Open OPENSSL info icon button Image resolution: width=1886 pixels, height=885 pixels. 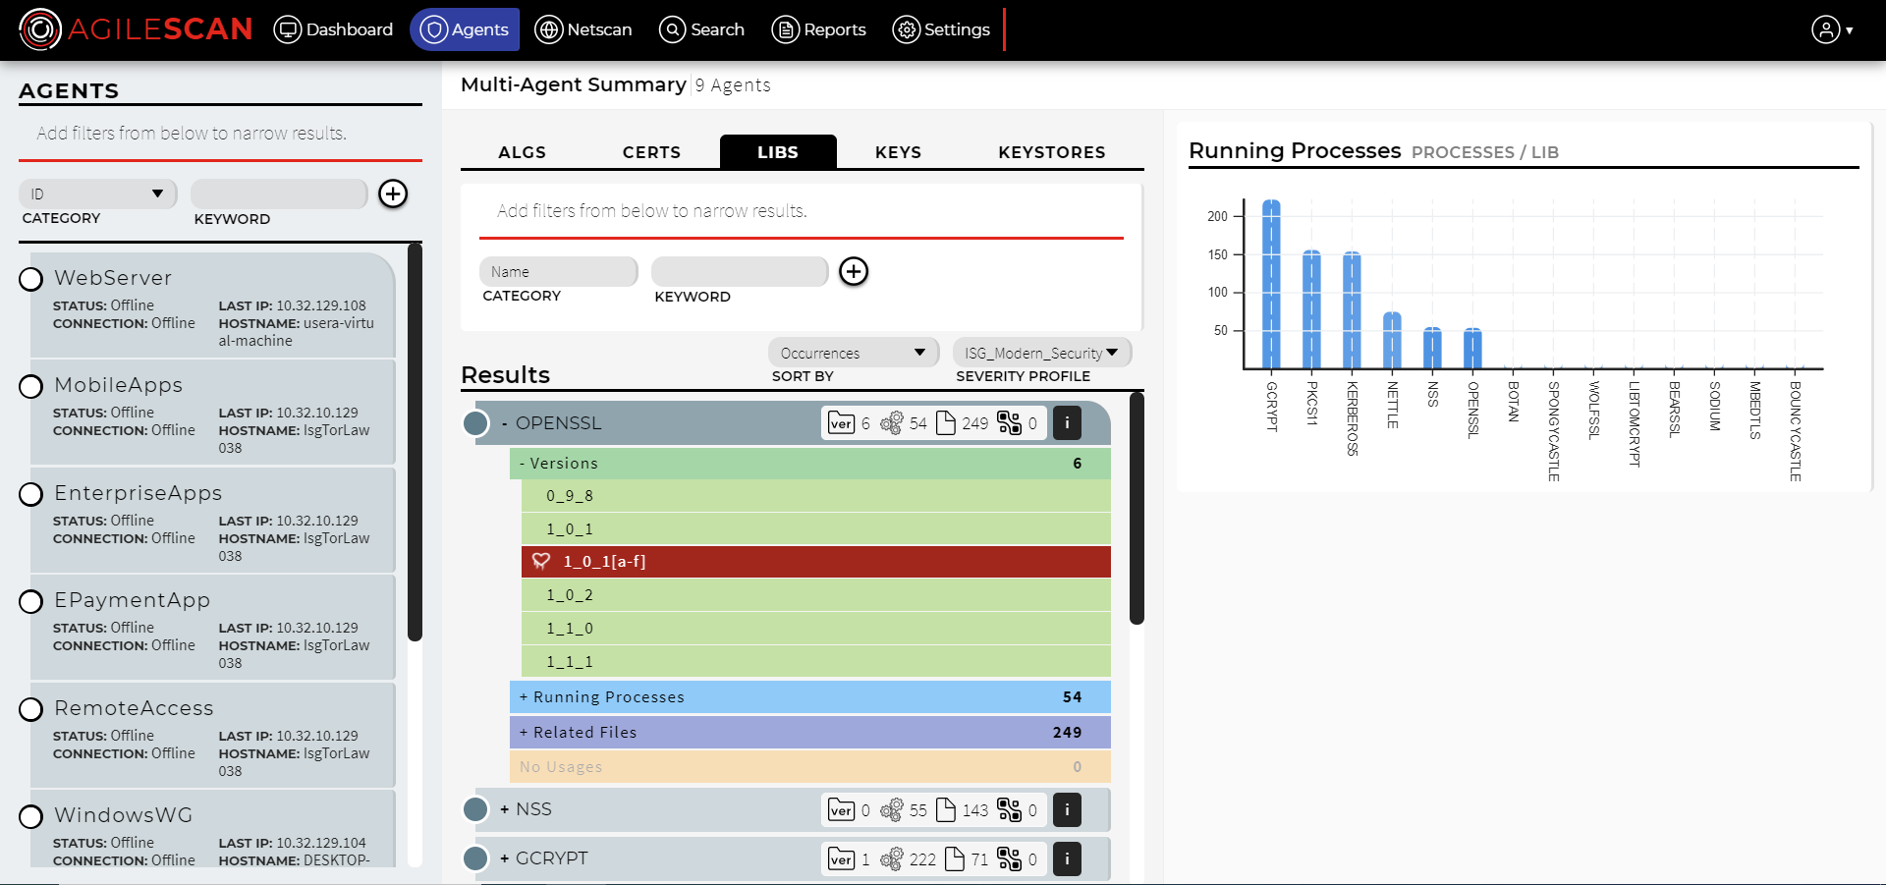pos(1067,423)
